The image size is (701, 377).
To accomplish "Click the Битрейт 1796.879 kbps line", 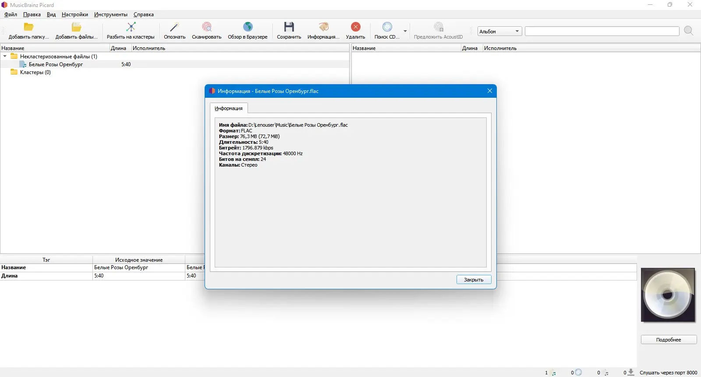I will [246, 148].
